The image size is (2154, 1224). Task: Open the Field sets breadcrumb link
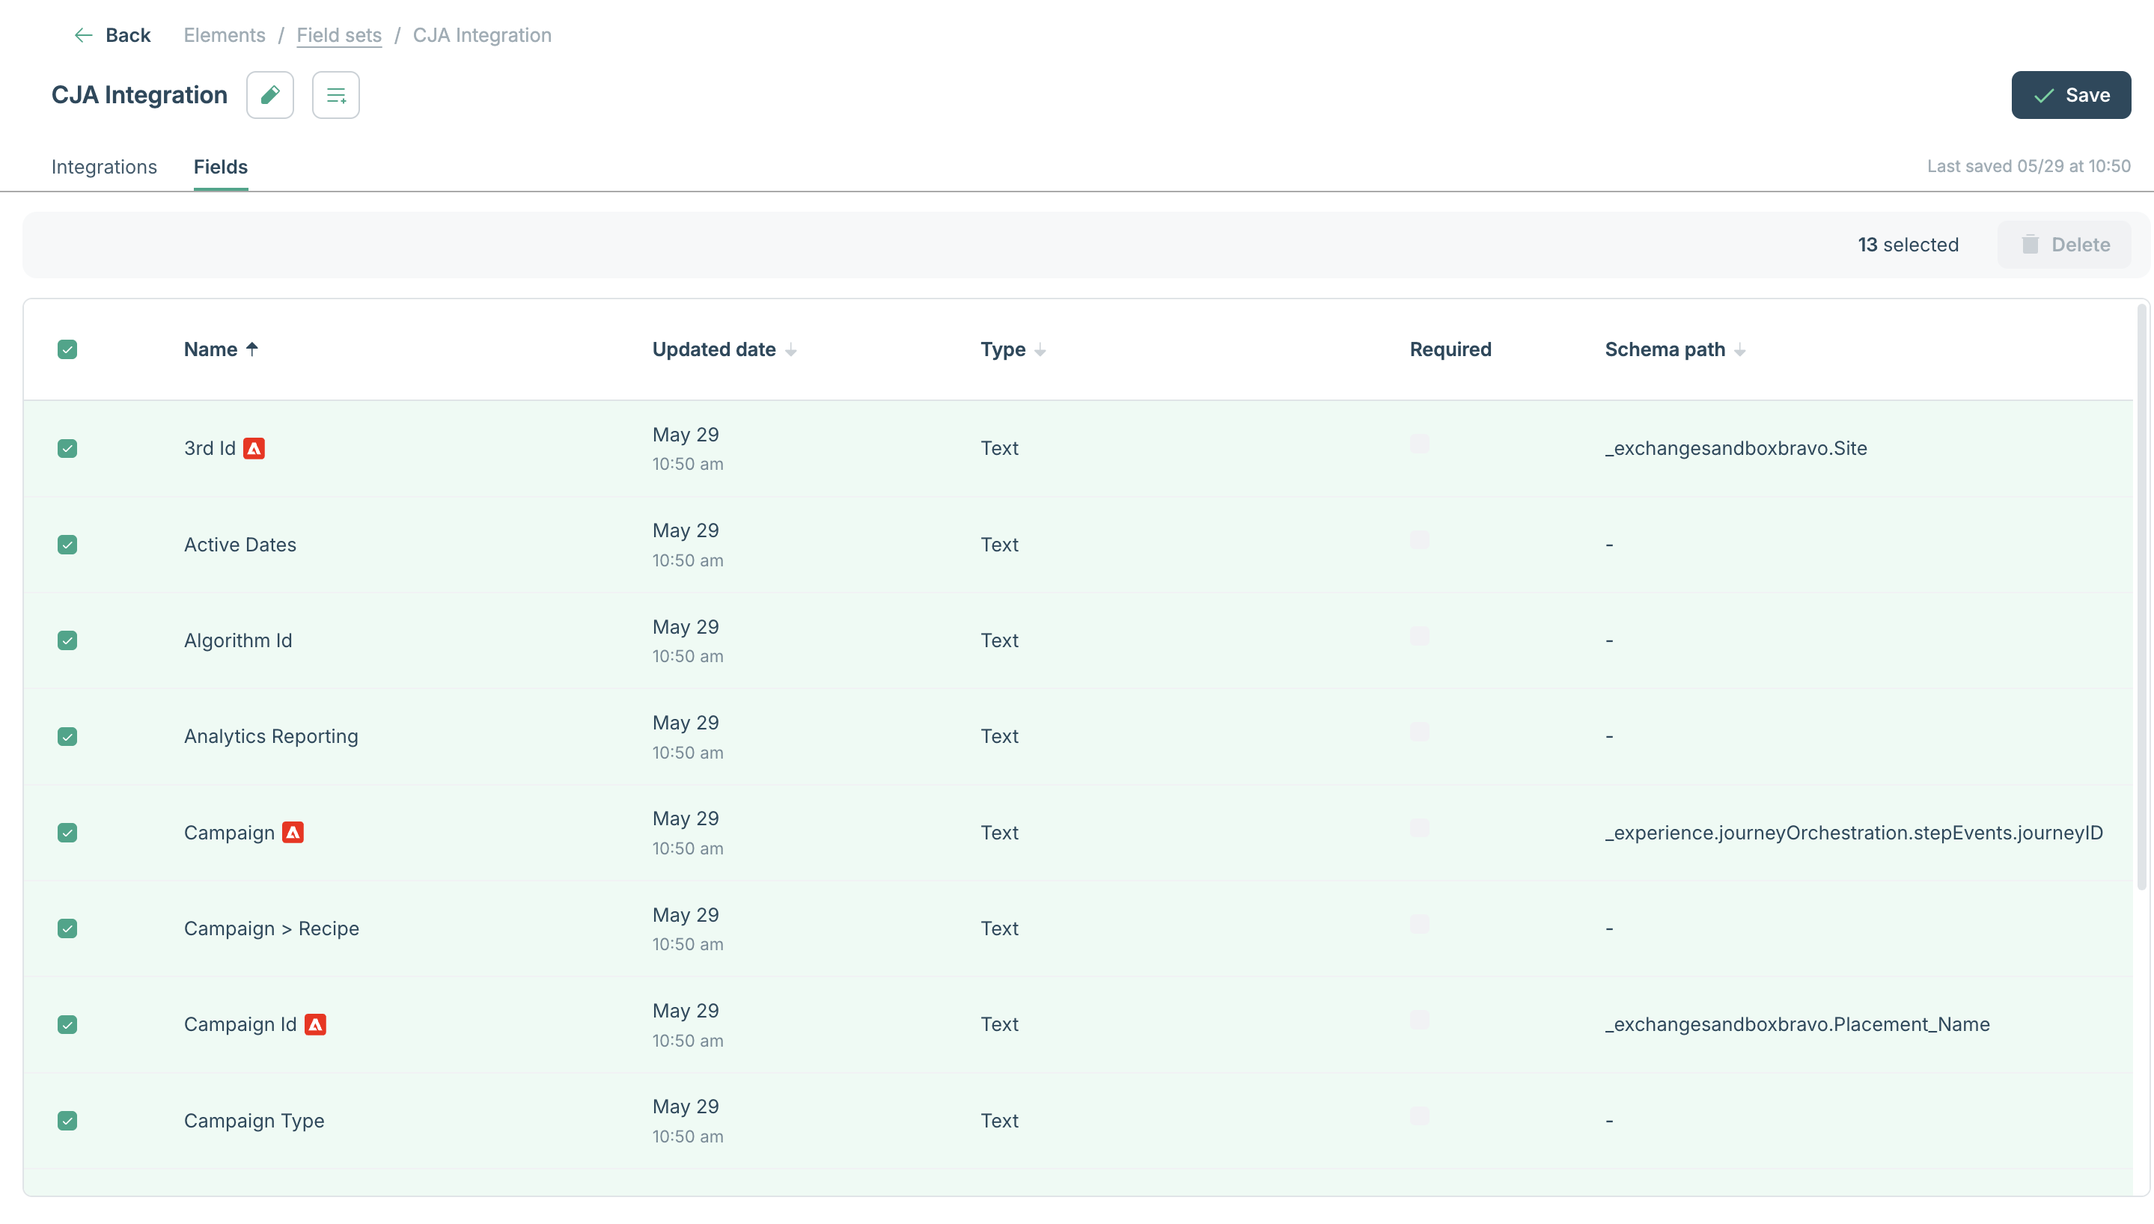pos(339,35)
